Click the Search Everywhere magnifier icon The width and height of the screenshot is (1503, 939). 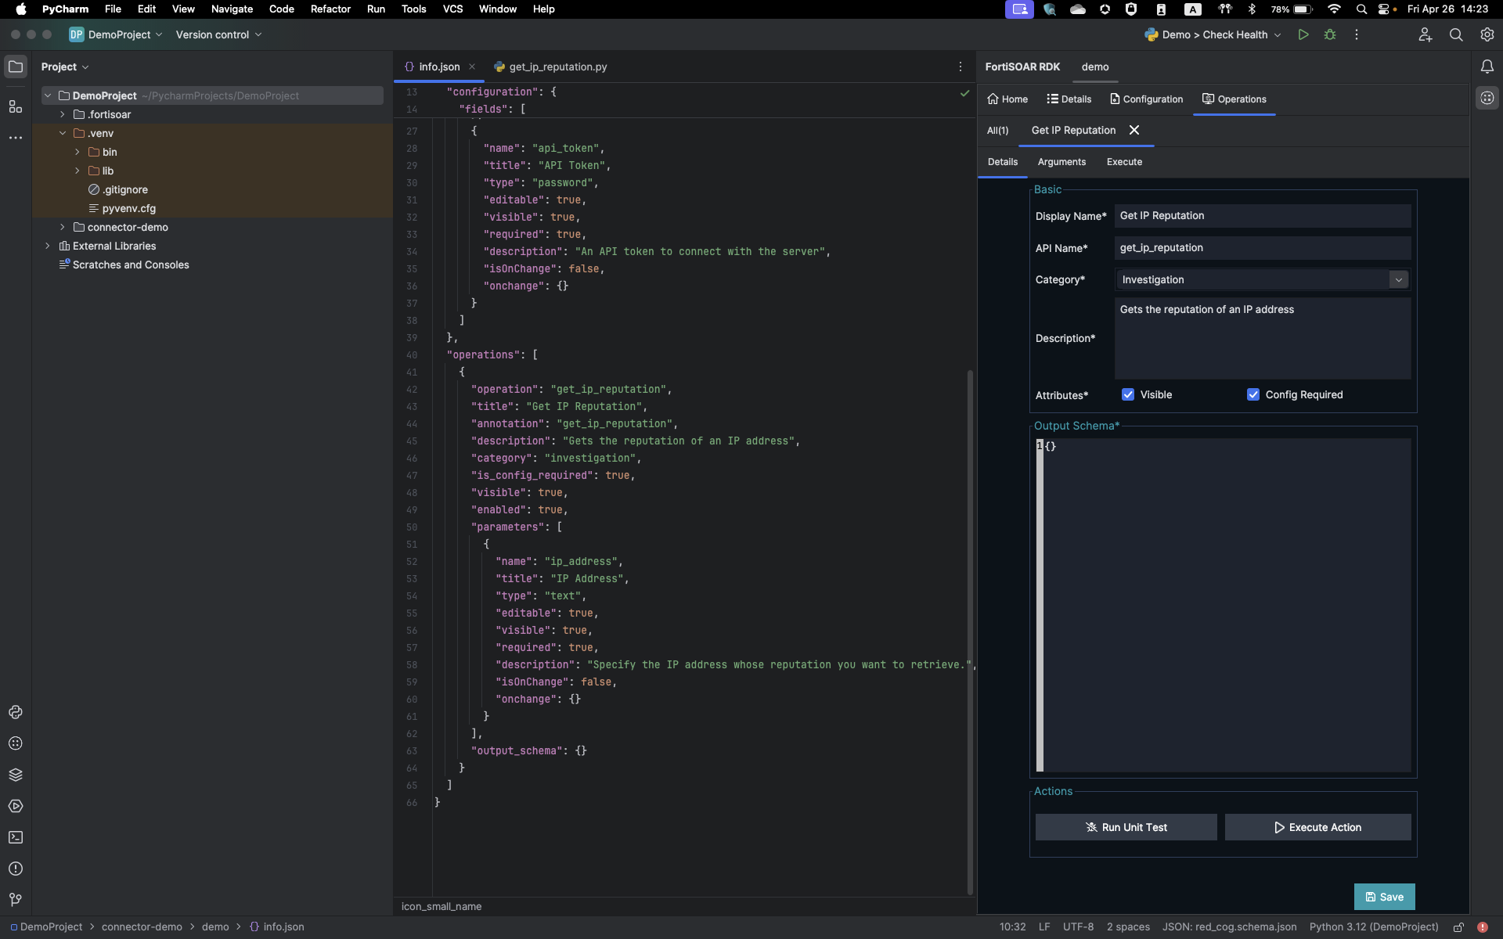(x=1456, y=34)
